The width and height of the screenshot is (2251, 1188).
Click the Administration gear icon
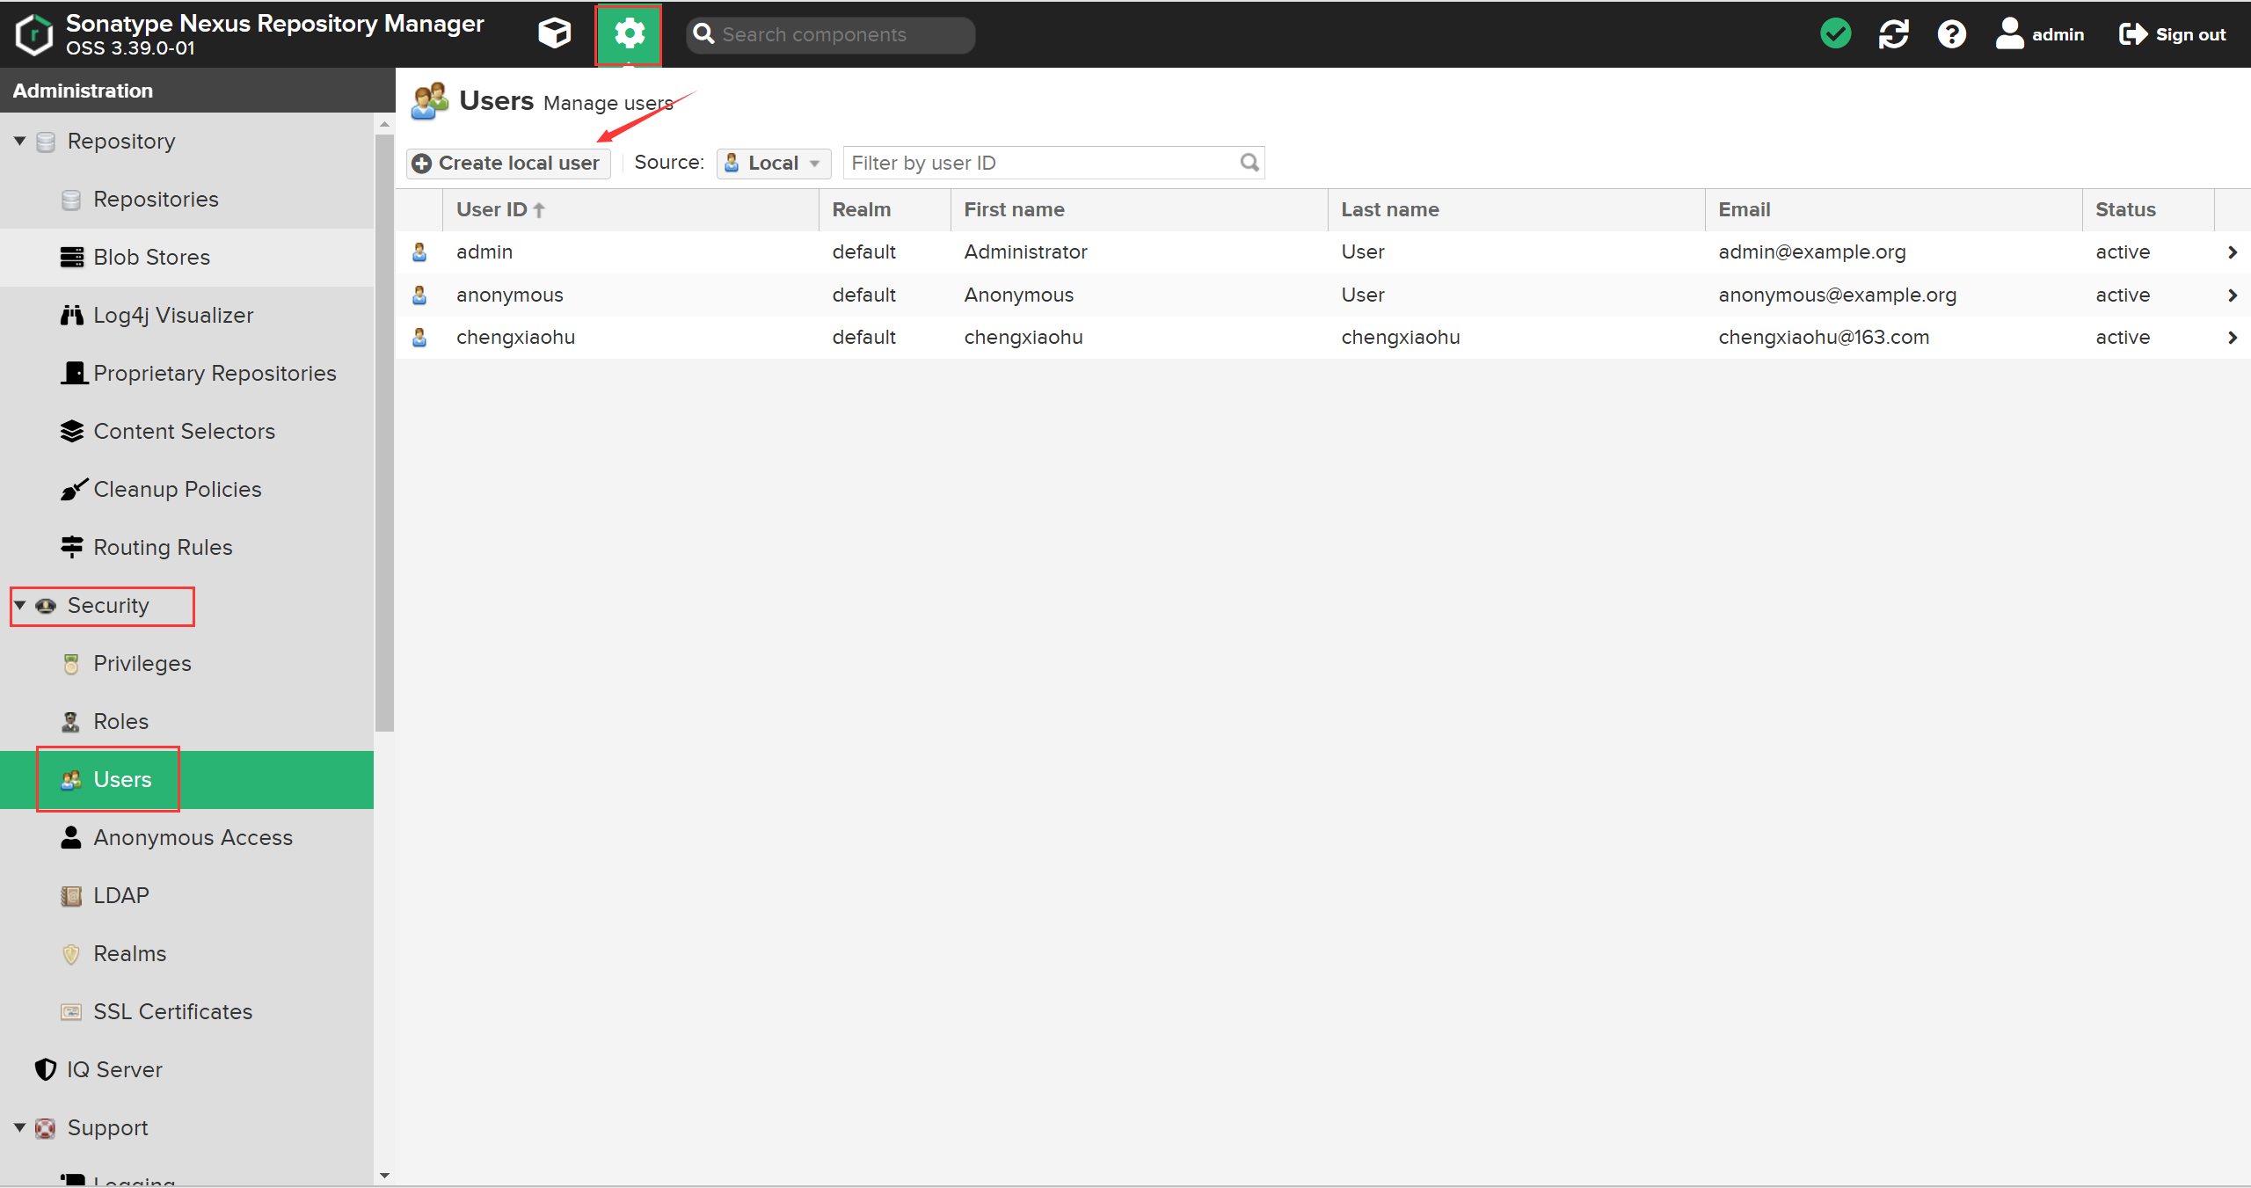point(629,33)
